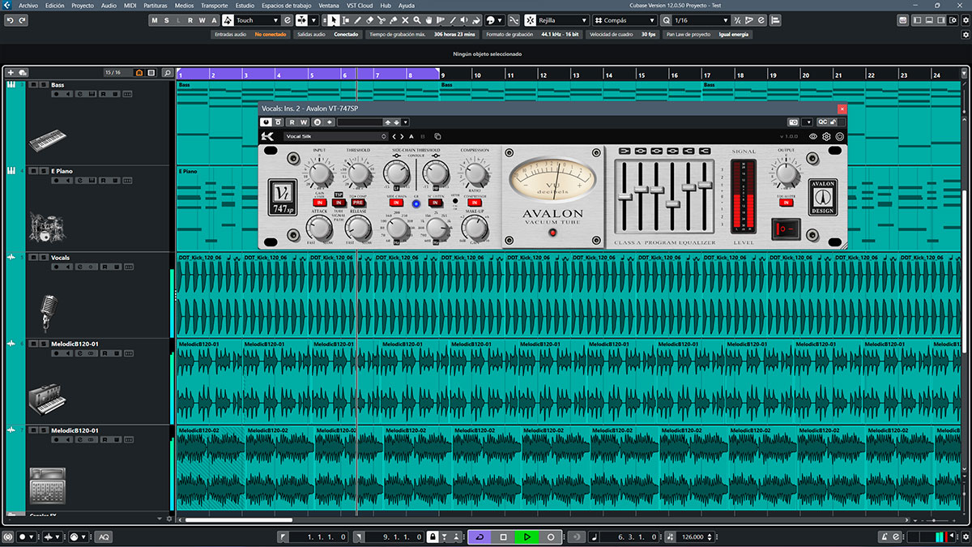This screenshot has width=972, height=547.
Task: Toggle the Avalon red power rocker switch
Action: click(786, 229)
